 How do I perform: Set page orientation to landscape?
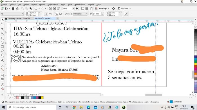click(50, 14)
